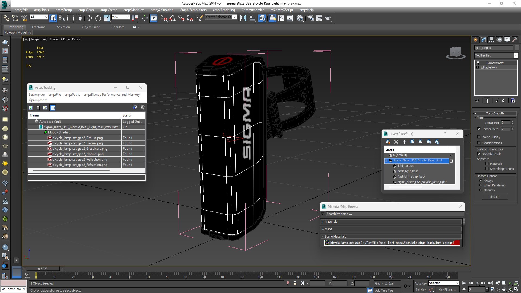Toggle Percent Snap in main toolbar
Screen dimensions: 521x293
pyautogui.click(x=181, y=18)
